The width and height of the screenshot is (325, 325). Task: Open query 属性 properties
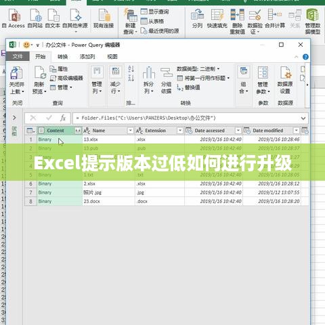(x=59, y=69)
